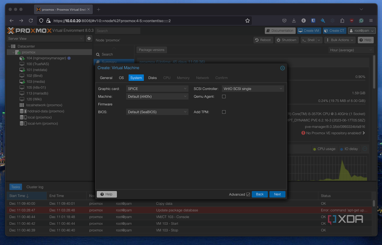This screenshot has height=245, width=382.
Task: Toggle the CPU usage legend item
Action: click(x=324, y=149)
